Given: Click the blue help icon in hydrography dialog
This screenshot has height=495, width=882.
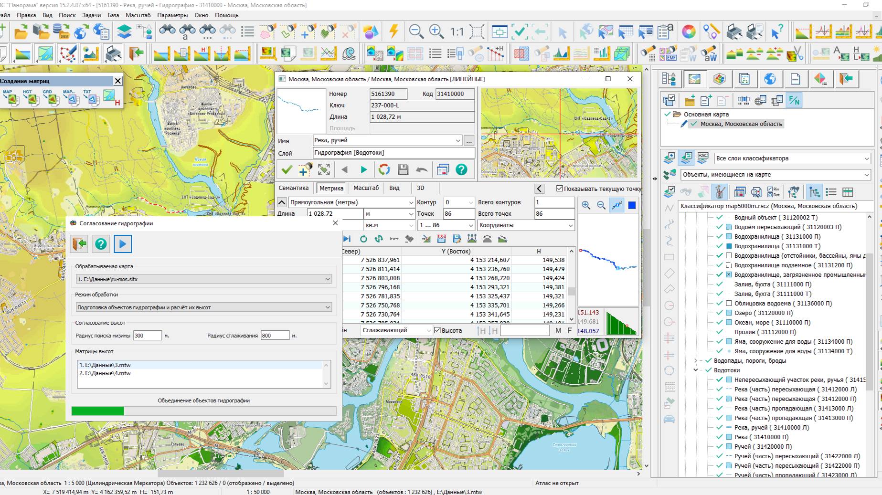Looking at the screenshot, I should (101, 244).
